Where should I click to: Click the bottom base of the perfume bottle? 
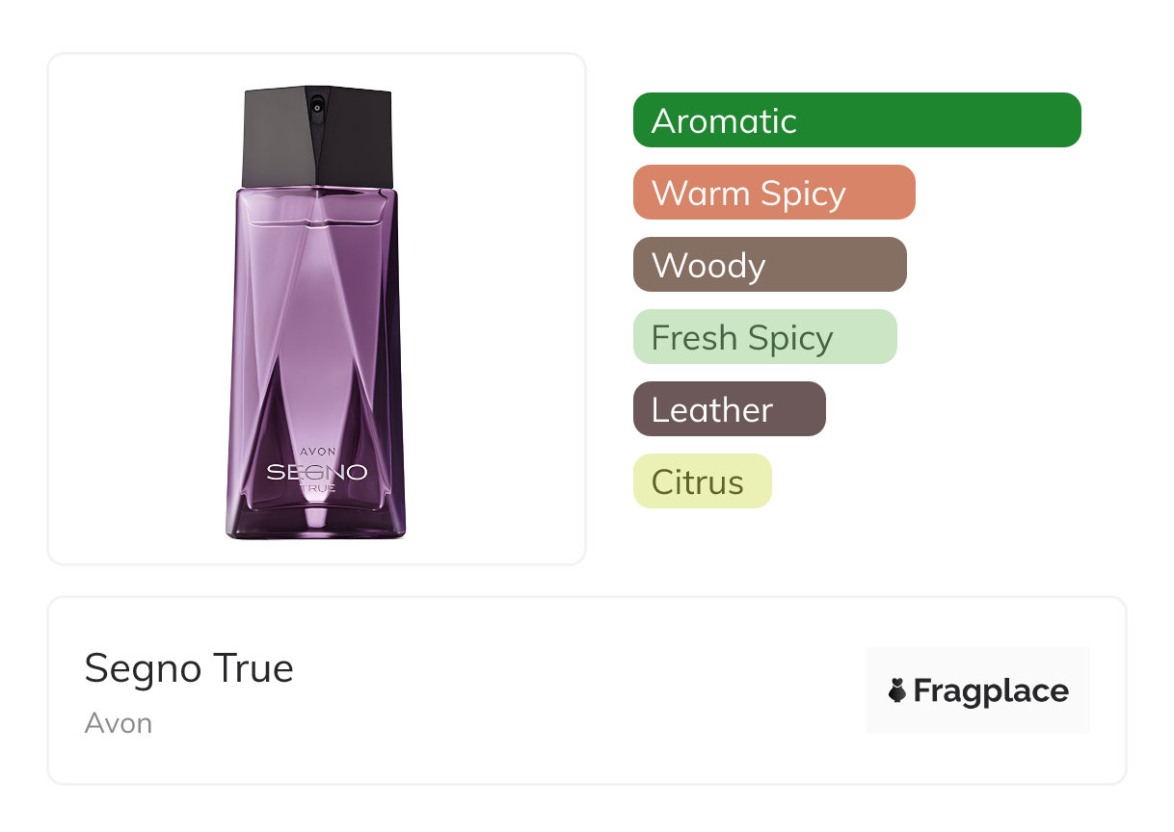(316, 530)
